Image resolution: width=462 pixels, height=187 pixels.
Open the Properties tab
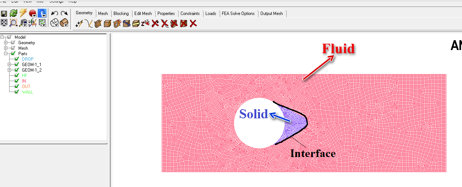coord(166,14)
